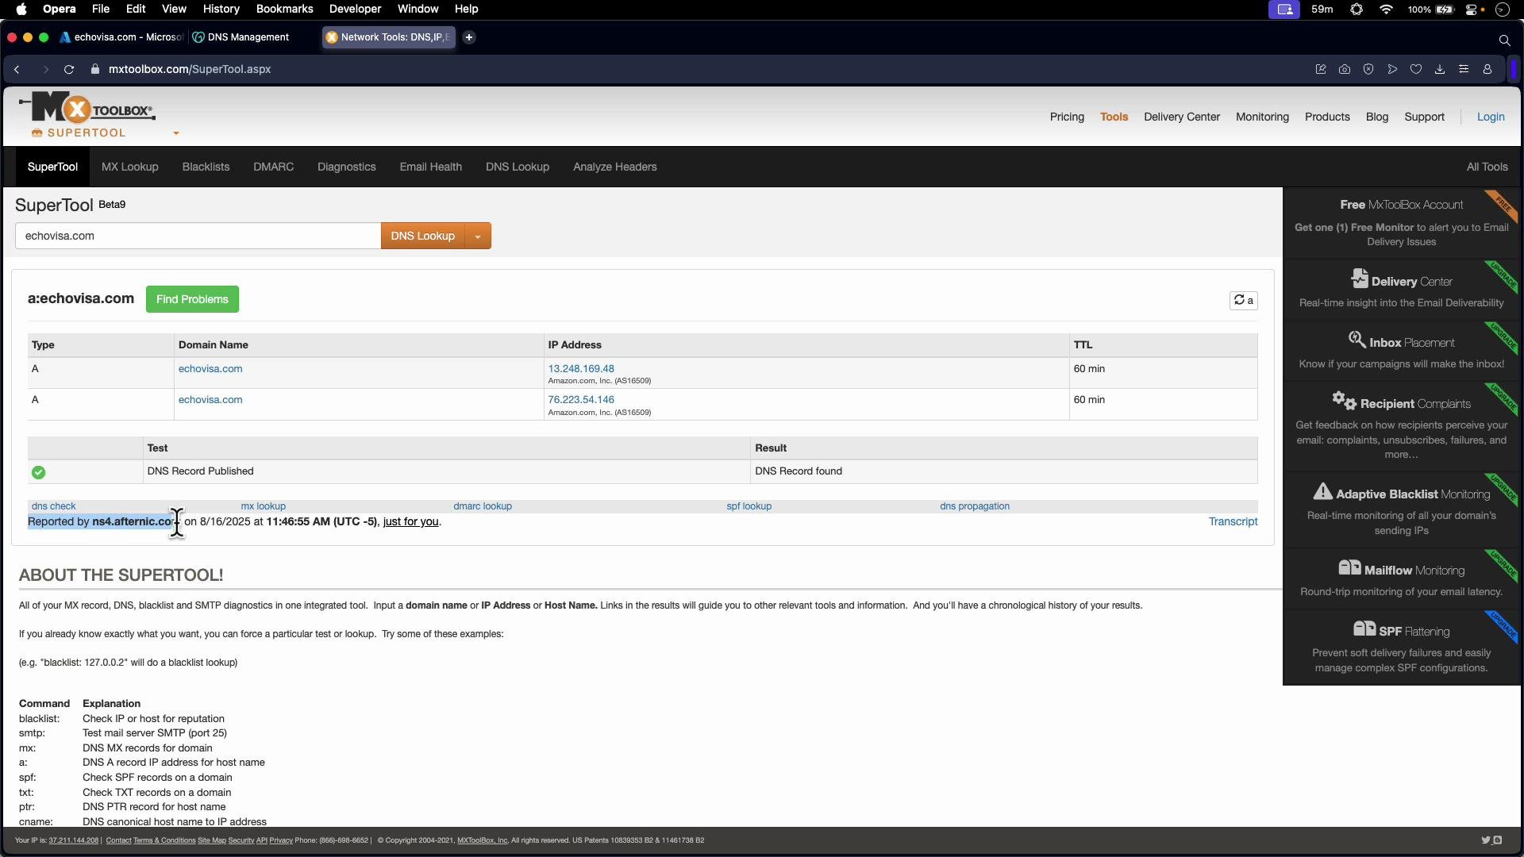
Task: Open the Easy Setup sliders icon
Action: tap(1464, 70)
